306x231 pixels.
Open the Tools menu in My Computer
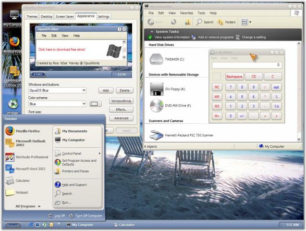click(201, 13)
